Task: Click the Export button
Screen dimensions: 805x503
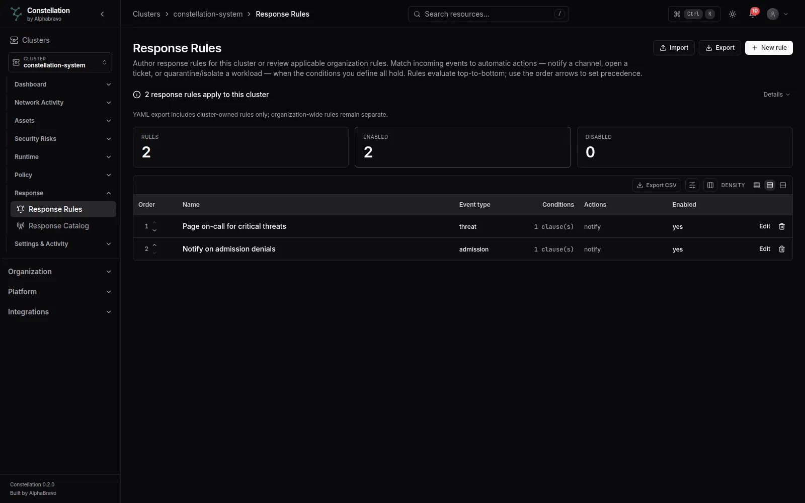Action: point(720,48)
